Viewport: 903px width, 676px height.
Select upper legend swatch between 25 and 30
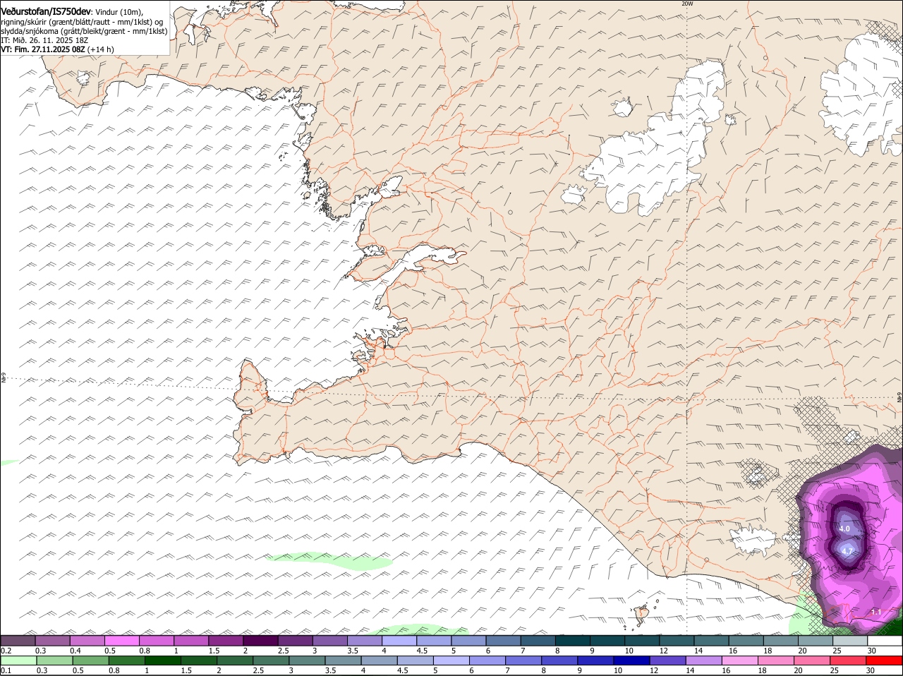point(850,641)
